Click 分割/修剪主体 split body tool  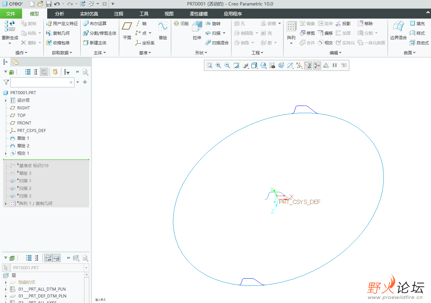click(x=100, y=33)
